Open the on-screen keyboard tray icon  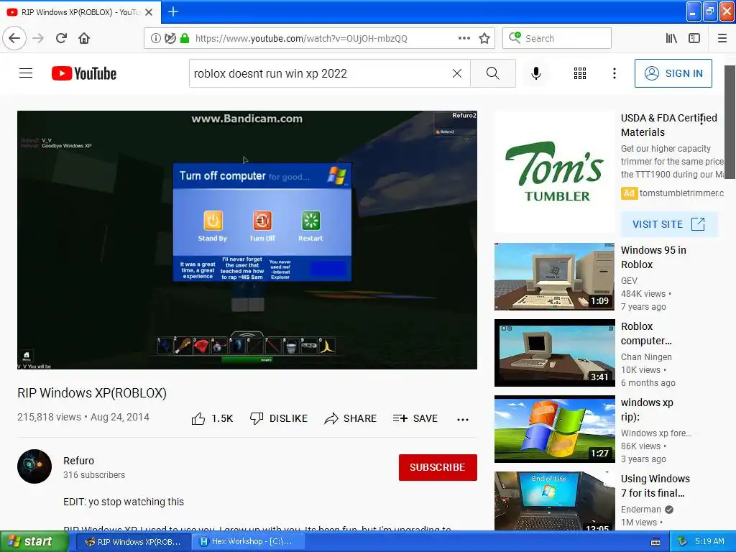655,542
